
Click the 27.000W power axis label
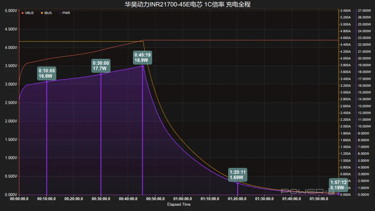point(364,10)
